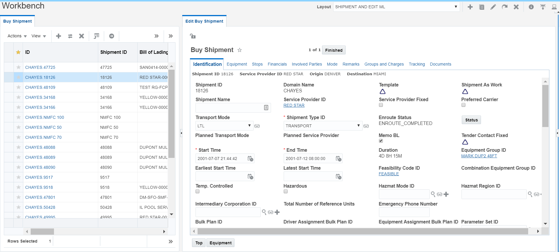Click Hazmat Mode ID search magnifier
The height and width of the screenshot is (252, 560).
[x=433, y=194]
